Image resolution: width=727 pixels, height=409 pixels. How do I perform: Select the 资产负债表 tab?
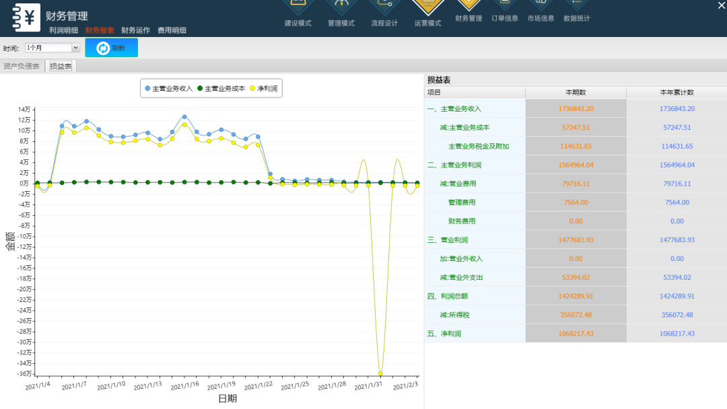(x=22, y=66)
